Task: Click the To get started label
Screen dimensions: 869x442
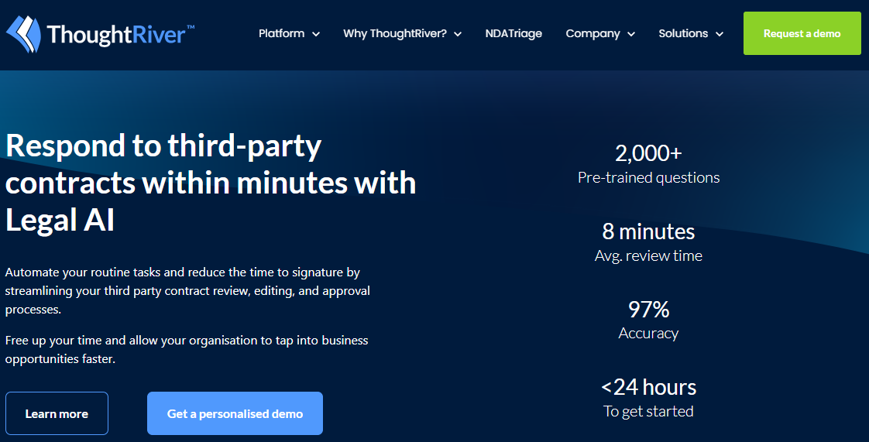Action: 648,412
